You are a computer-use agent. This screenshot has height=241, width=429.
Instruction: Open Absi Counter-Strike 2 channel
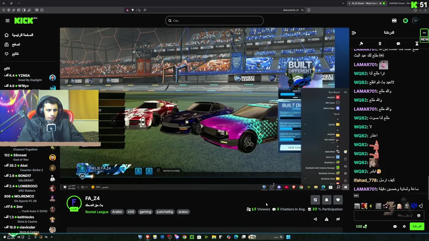point(30,168)
